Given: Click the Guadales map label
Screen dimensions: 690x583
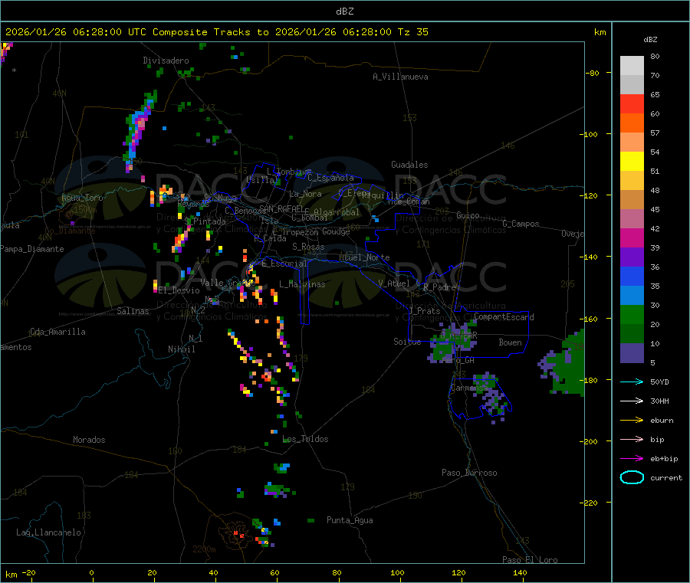Looking at the screenshot, I should coord(409,165).
